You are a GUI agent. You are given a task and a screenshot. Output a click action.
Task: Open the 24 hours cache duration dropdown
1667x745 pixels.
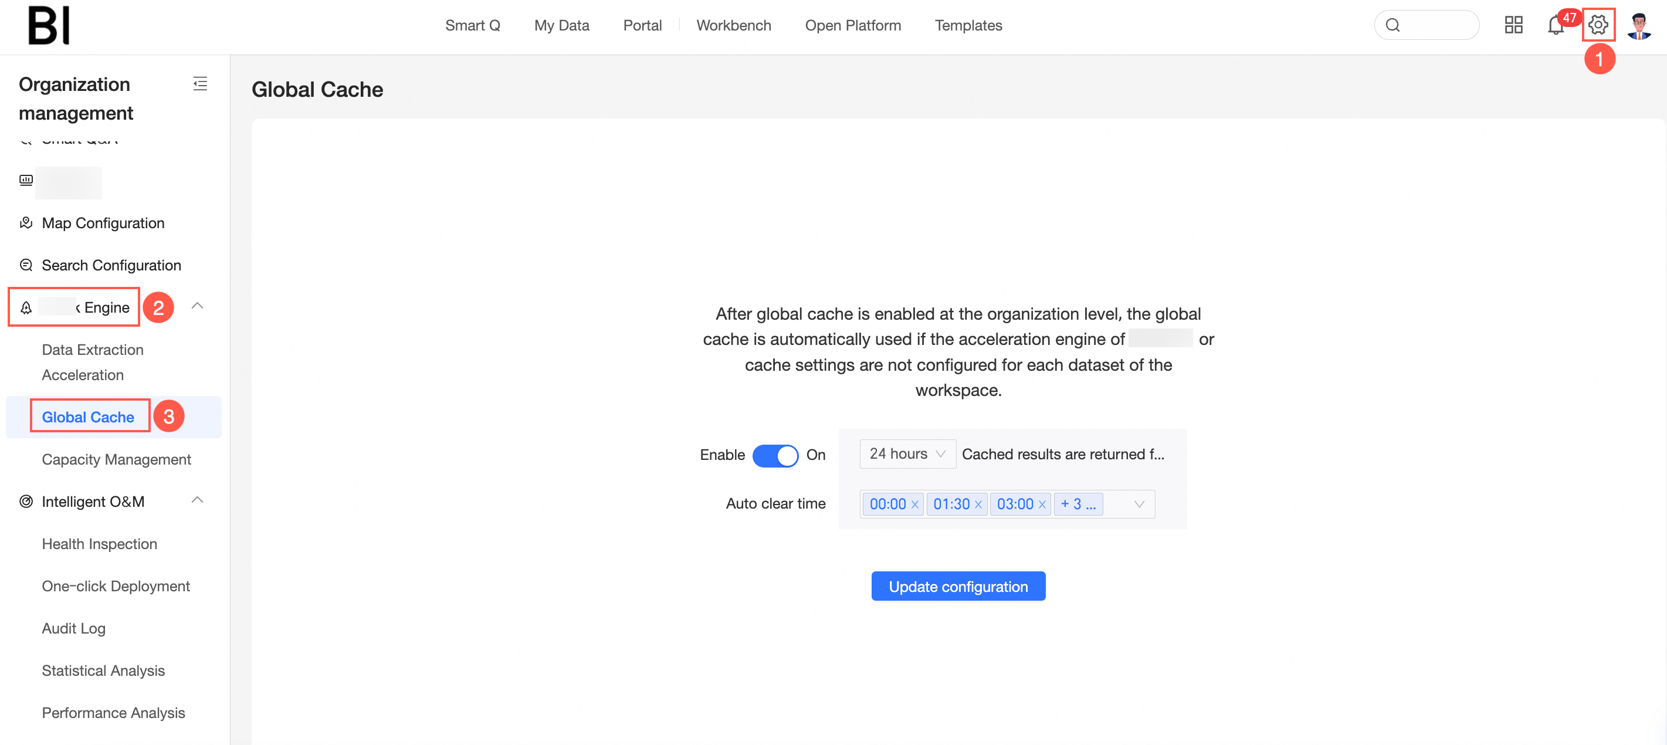(907, 453)
